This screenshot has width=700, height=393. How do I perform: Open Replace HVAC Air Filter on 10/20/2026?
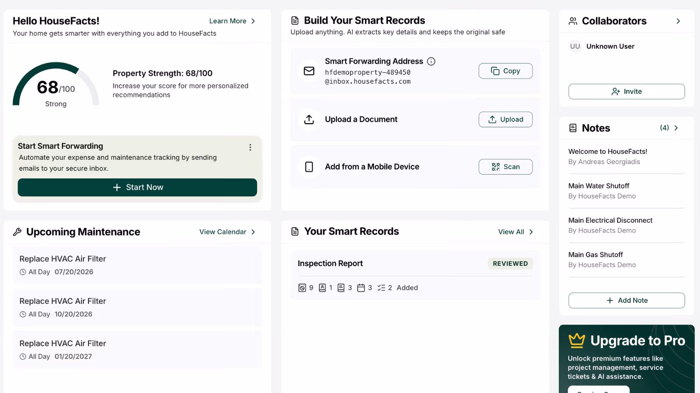[x=137, y=307]
